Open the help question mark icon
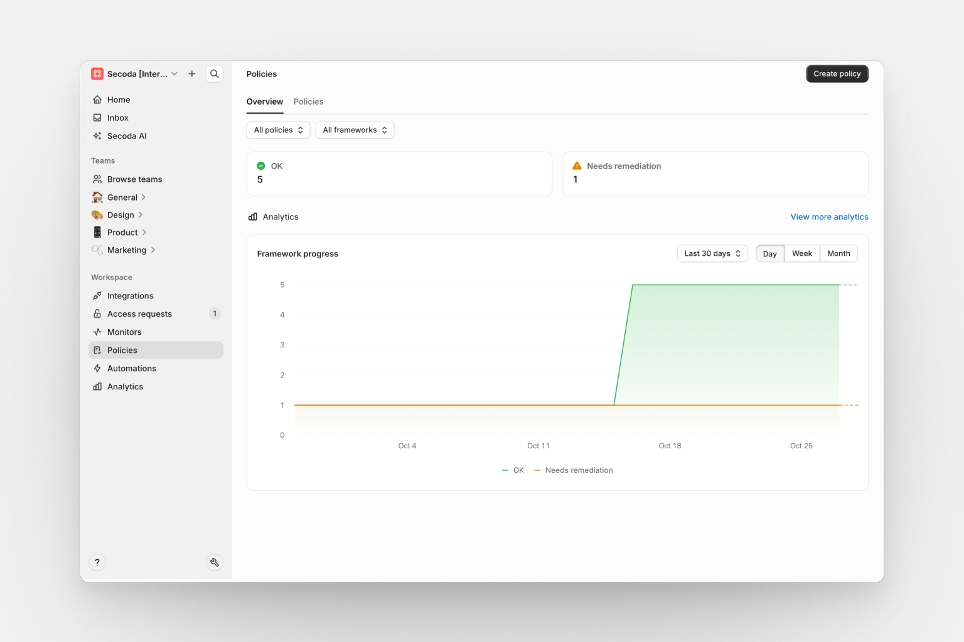 click(97, 562)
